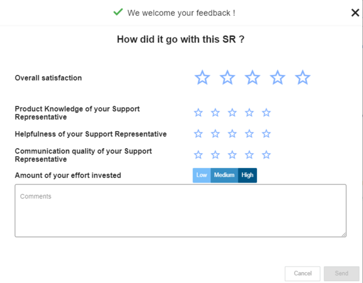Rate Product Knowledge two stars
Viewport: 363px width, 283px height.
coord(215,112)
